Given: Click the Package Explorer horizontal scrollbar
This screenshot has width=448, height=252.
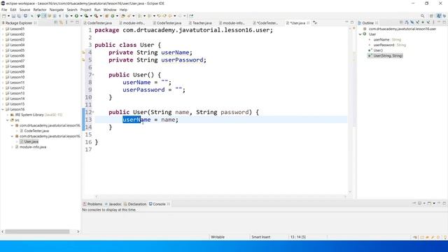Looking at the screenshot, I should [x=37, y=232].
